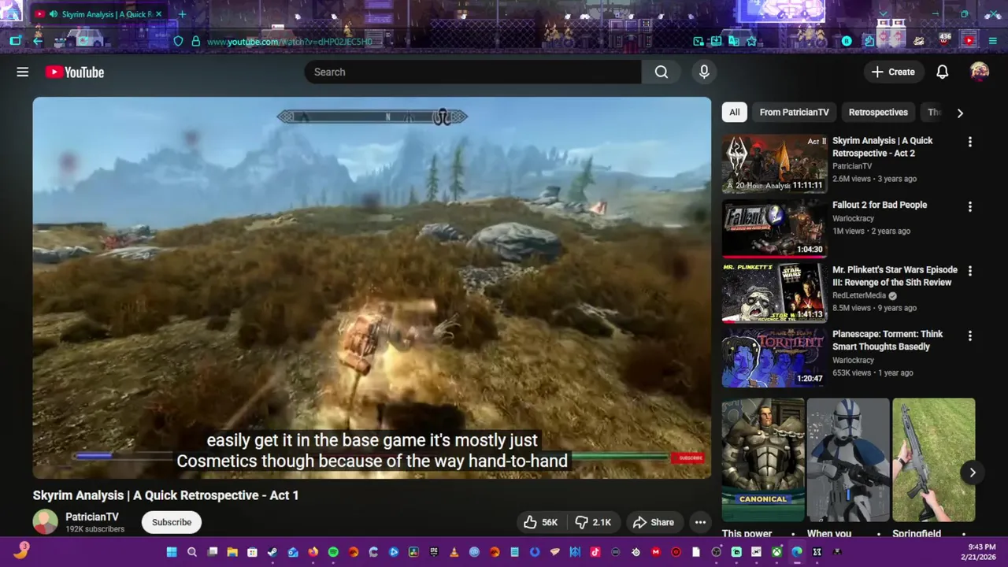Open Steam from the taskbar
The image size is (1008, 567).
click(x=272, y=552)
